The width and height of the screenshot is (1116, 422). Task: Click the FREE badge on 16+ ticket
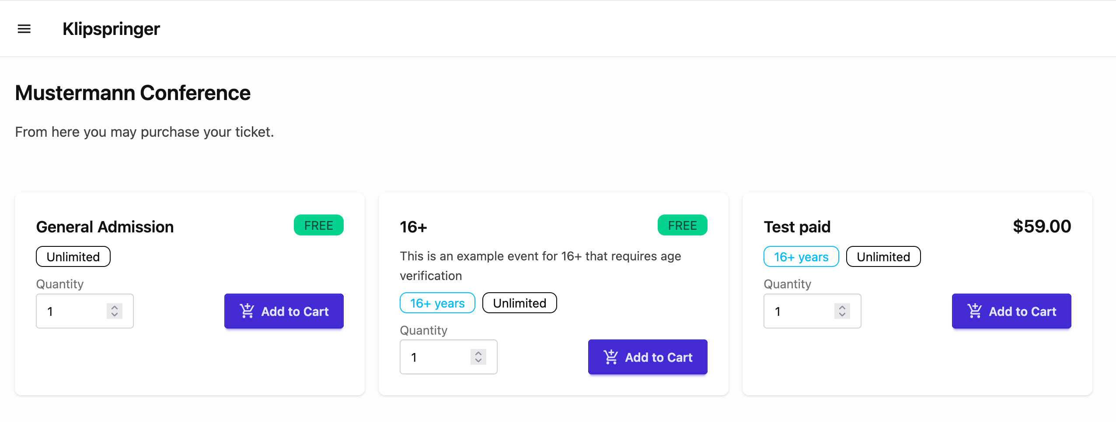coord(682,225)
